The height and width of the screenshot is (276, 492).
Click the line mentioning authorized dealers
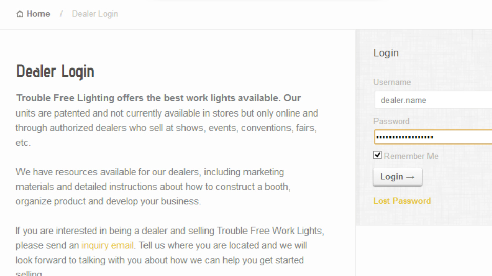tap(166, 128)
